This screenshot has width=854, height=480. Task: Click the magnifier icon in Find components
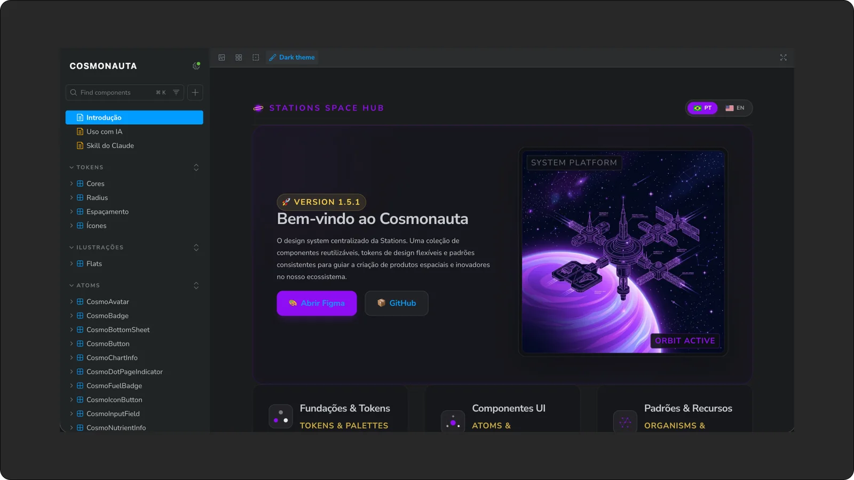pos(74,92)
